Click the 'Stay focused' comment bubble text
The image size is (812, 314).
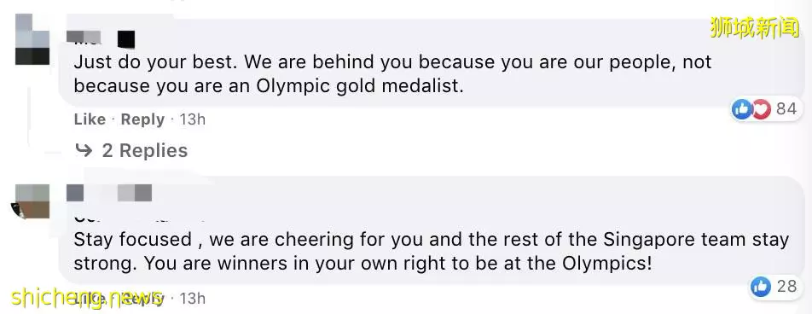coord(431,252)
